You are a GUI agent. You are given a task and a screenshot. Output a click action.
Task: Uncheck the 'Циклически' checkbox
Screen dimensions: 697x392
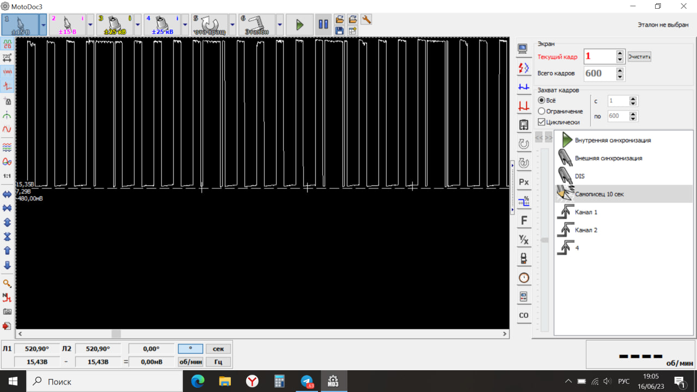(542, 122)
